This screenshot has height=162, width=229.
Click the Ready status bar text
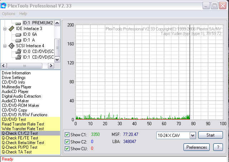(x=8, y=159)
